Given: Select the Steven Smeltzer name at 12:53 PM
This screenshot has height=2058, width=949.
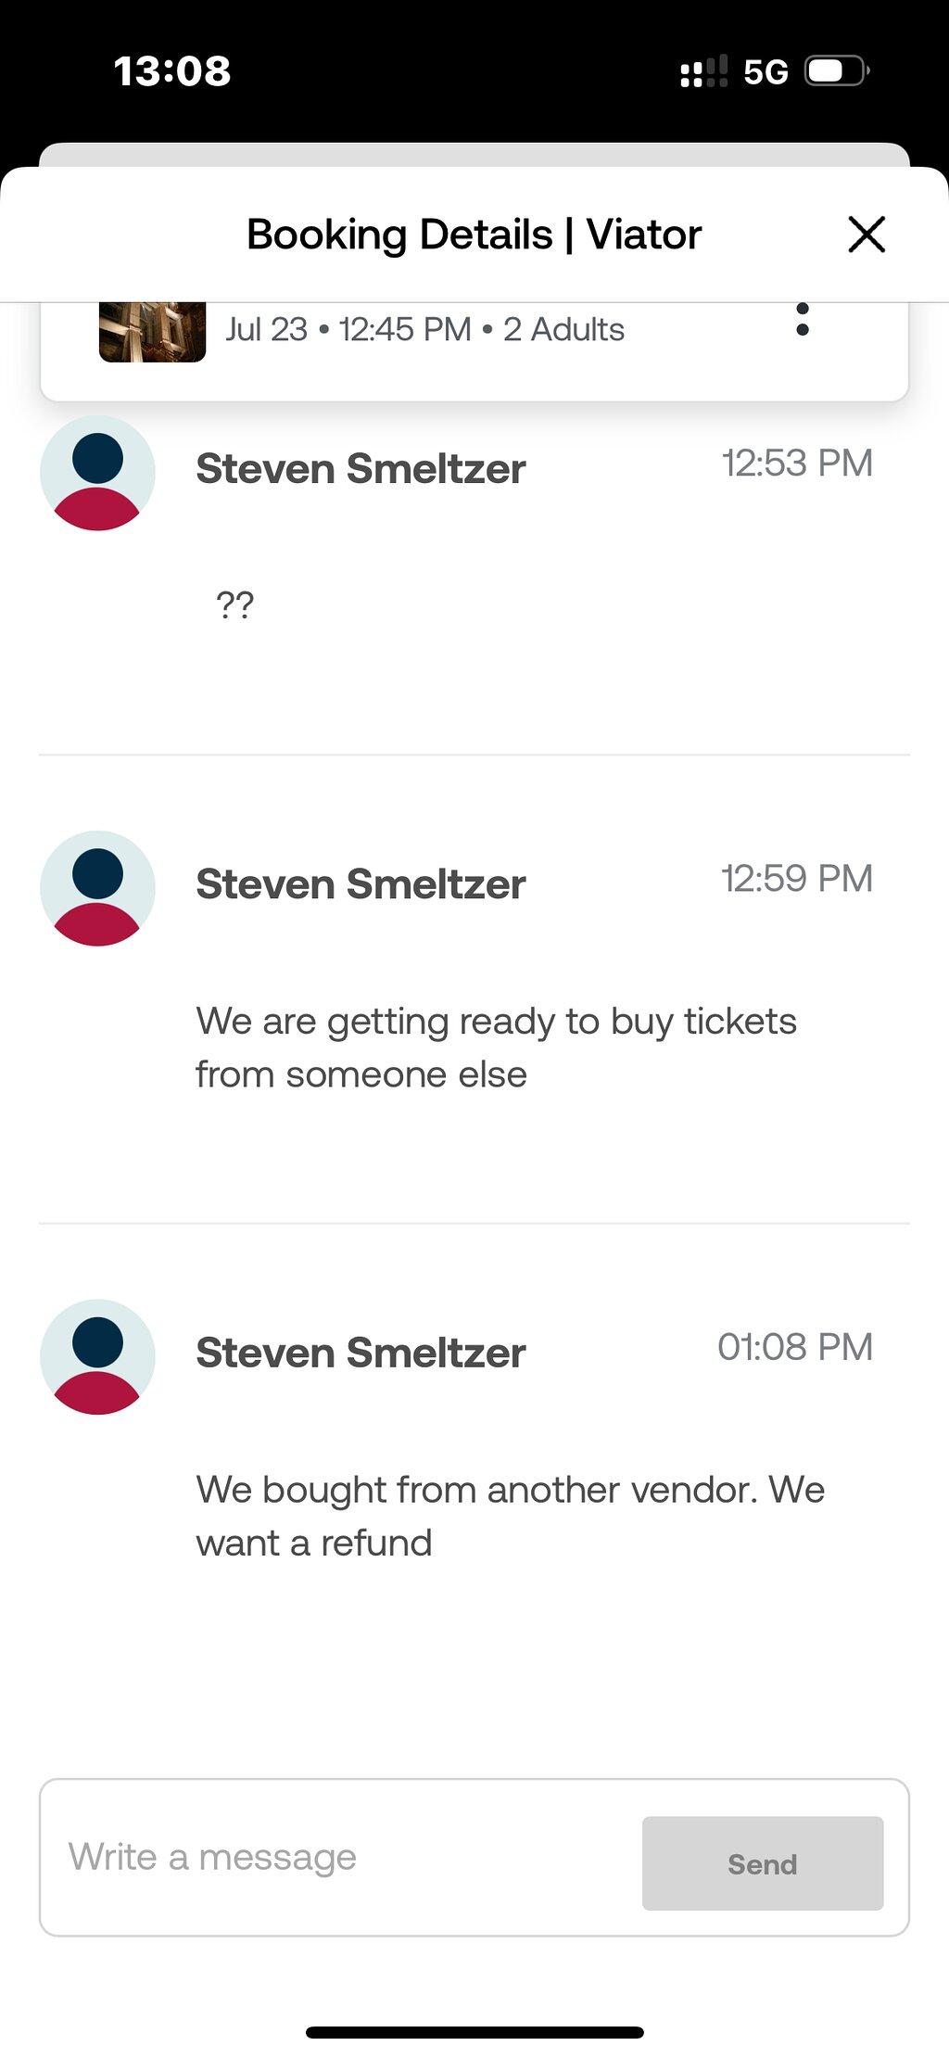Looking at the screenshot, I should coord(361,469).
